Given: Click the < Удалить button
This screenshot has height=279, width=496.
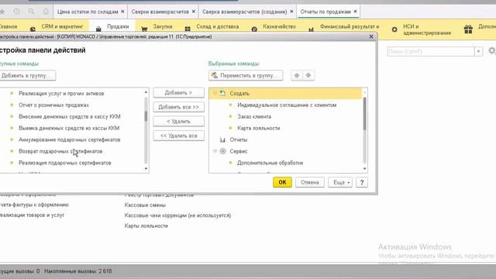Looking at the screenshot, I should tap(178, 121).
